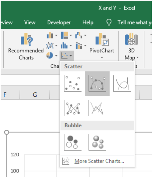This screenshot has height=180, width=153.
Task: Expand the PivotChart dropdown arrow
Action: point(102,57)
